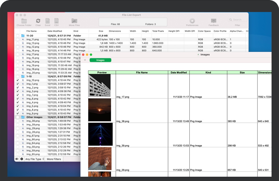This screenshot has width=279, height=181.
Task: Open the Feedback icon
Action: [213, 21]
